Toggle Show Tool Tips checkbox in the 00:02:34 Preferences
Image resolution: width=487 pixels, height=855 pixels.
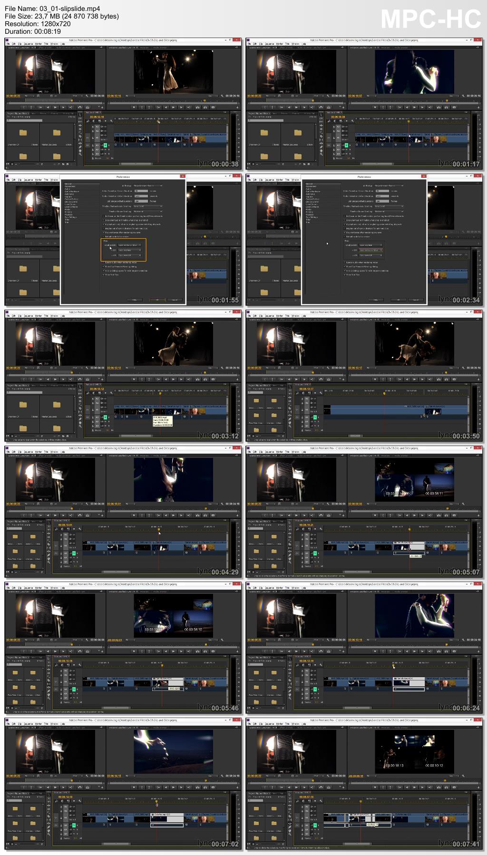tap(344, 275)
